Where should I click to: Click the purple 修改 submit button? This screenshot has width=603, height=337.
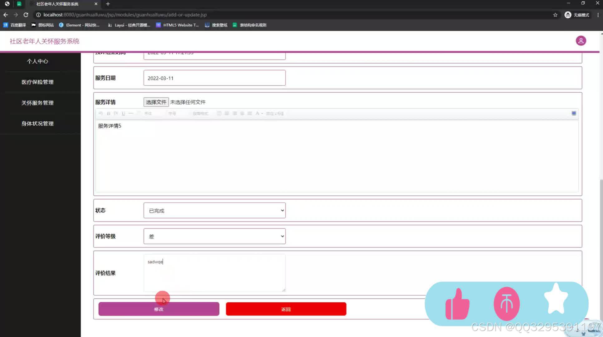(x=159, y=309)
